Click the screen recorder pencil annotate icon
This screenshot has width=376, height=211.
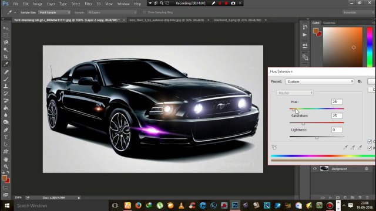point(213,3)
